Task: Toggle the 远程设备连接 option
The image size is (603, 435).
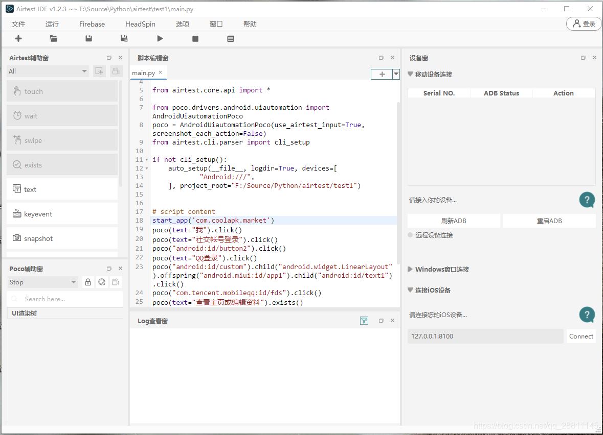Action: click(x=410, y=235)
